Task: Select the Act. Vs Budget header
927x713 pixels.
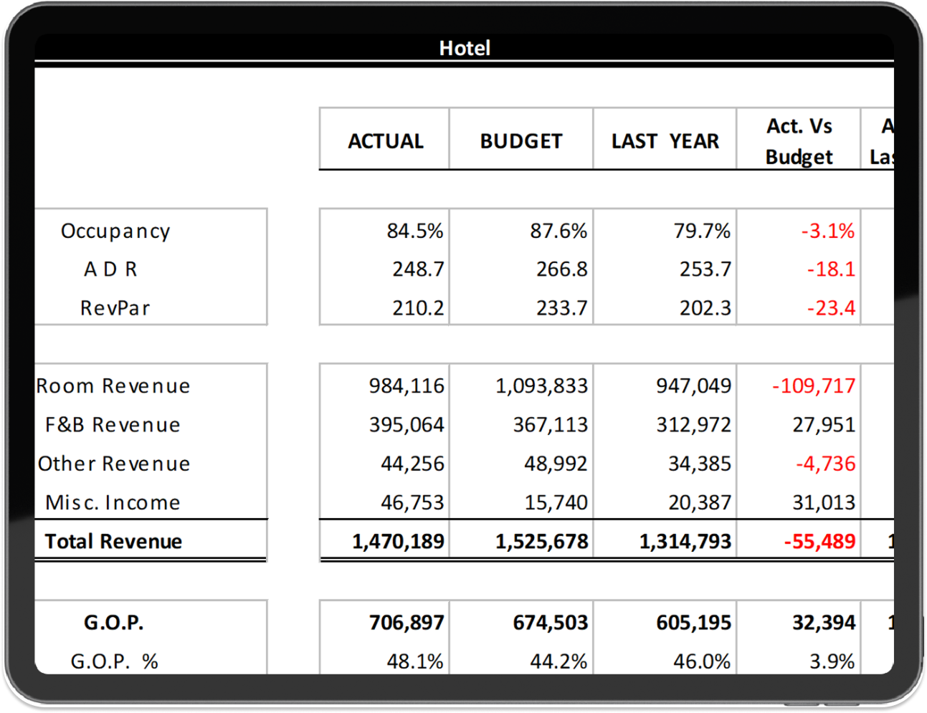Action: pyautogui.click(x=799, y=141)
